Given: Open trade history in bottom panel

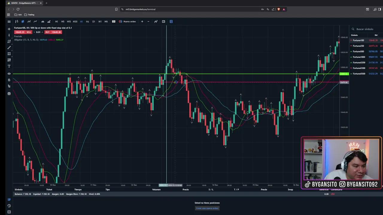Looking at the screenshot, I should click(x=9, y=206).
